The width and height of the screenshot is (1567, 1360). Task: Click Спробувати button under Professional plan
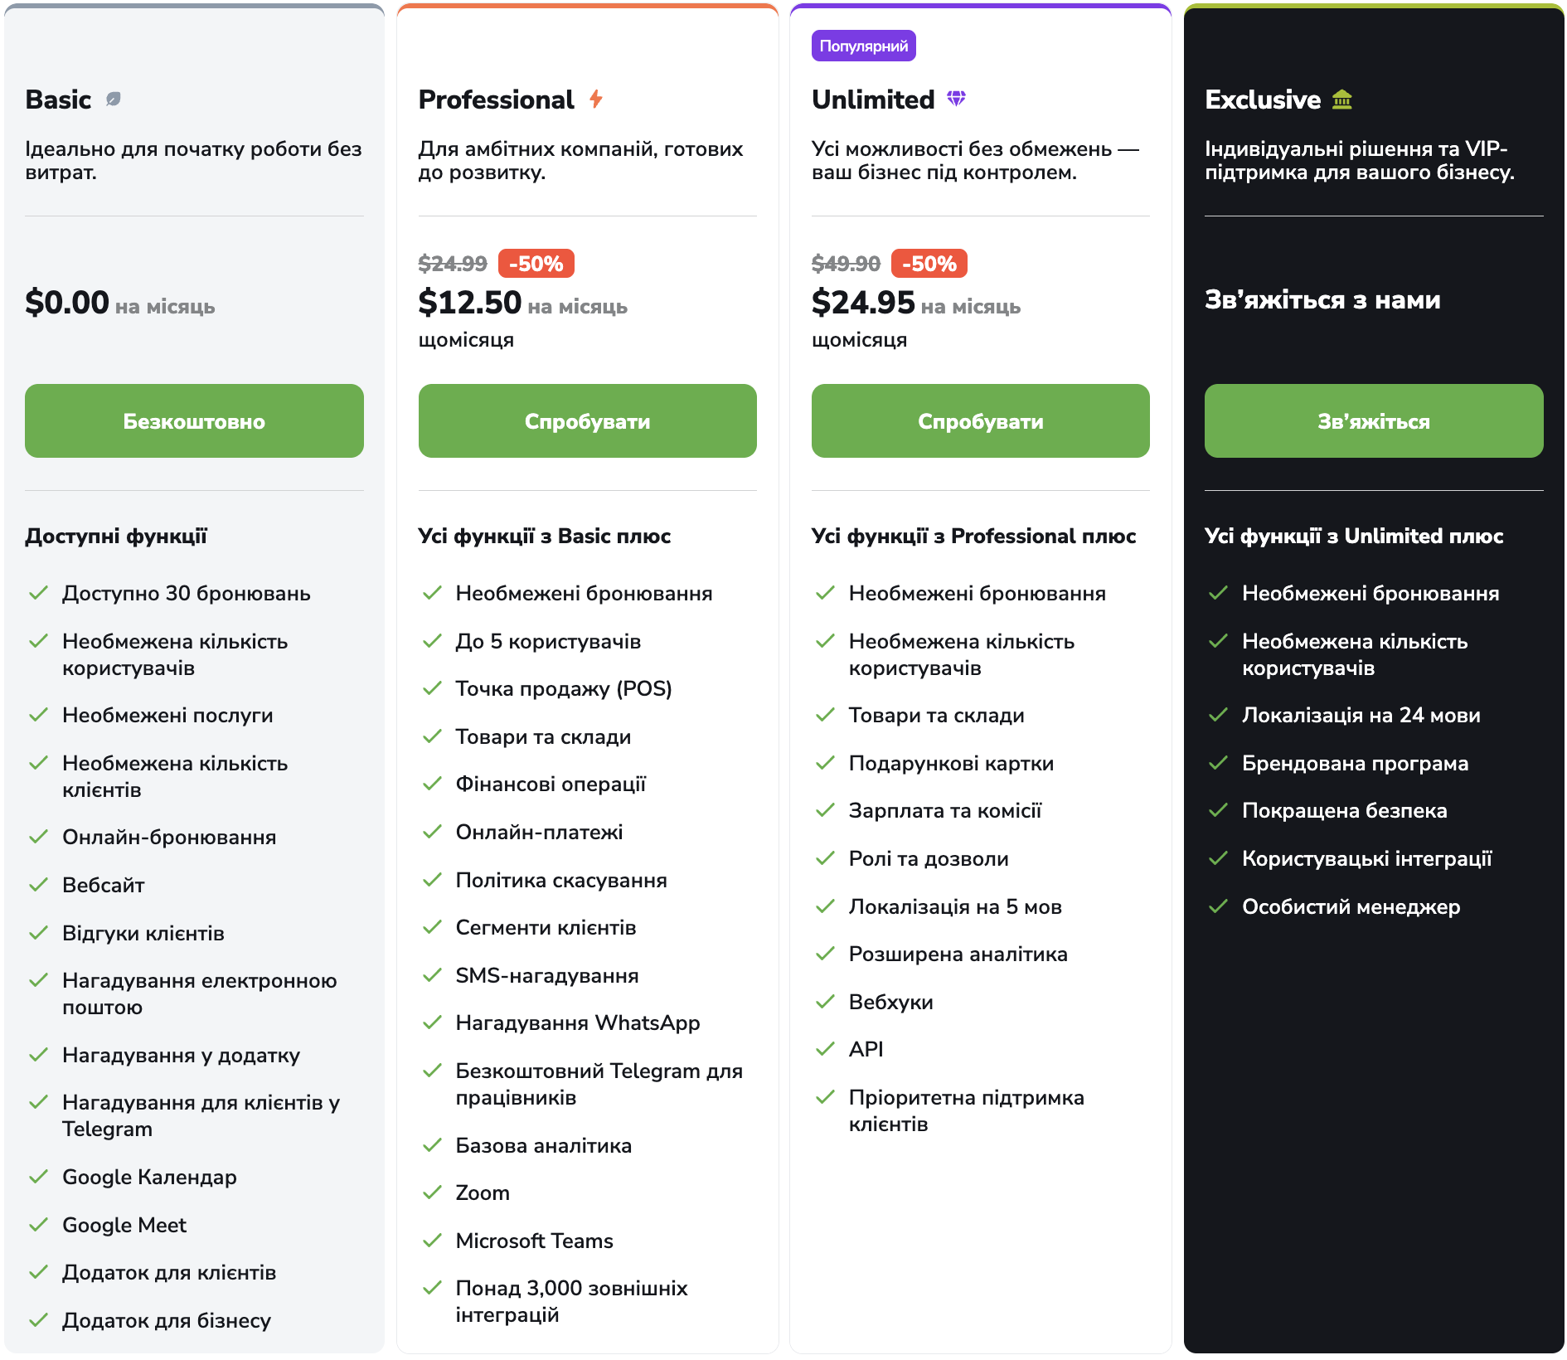click(x=588, y=420)
